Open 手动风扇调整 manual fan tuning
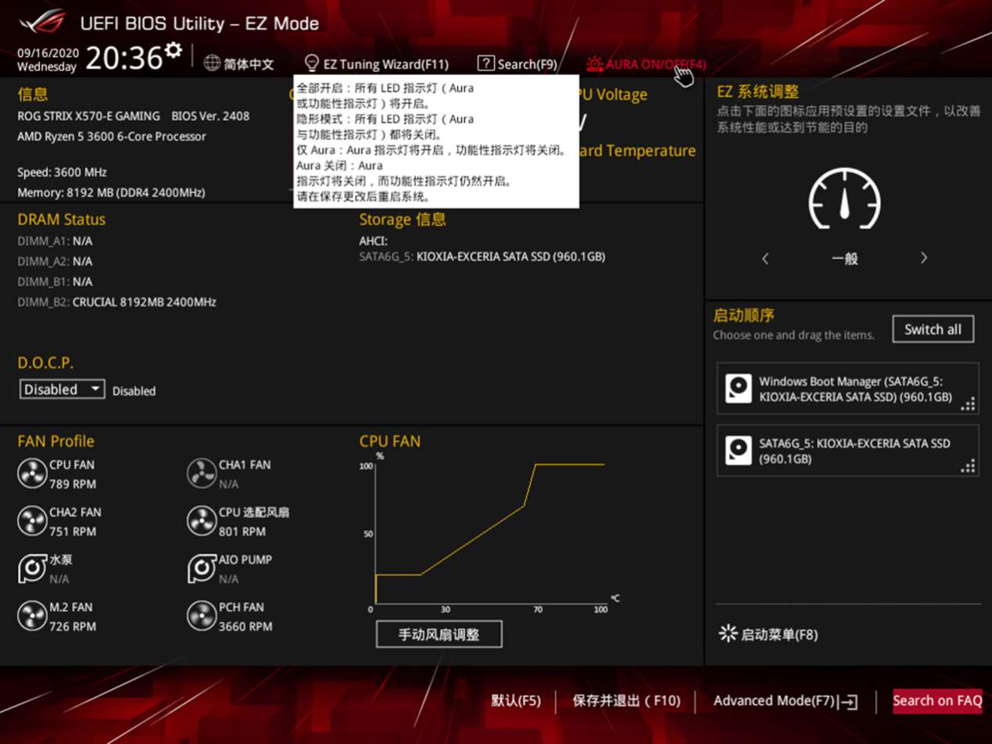 [x=439, y=635]
